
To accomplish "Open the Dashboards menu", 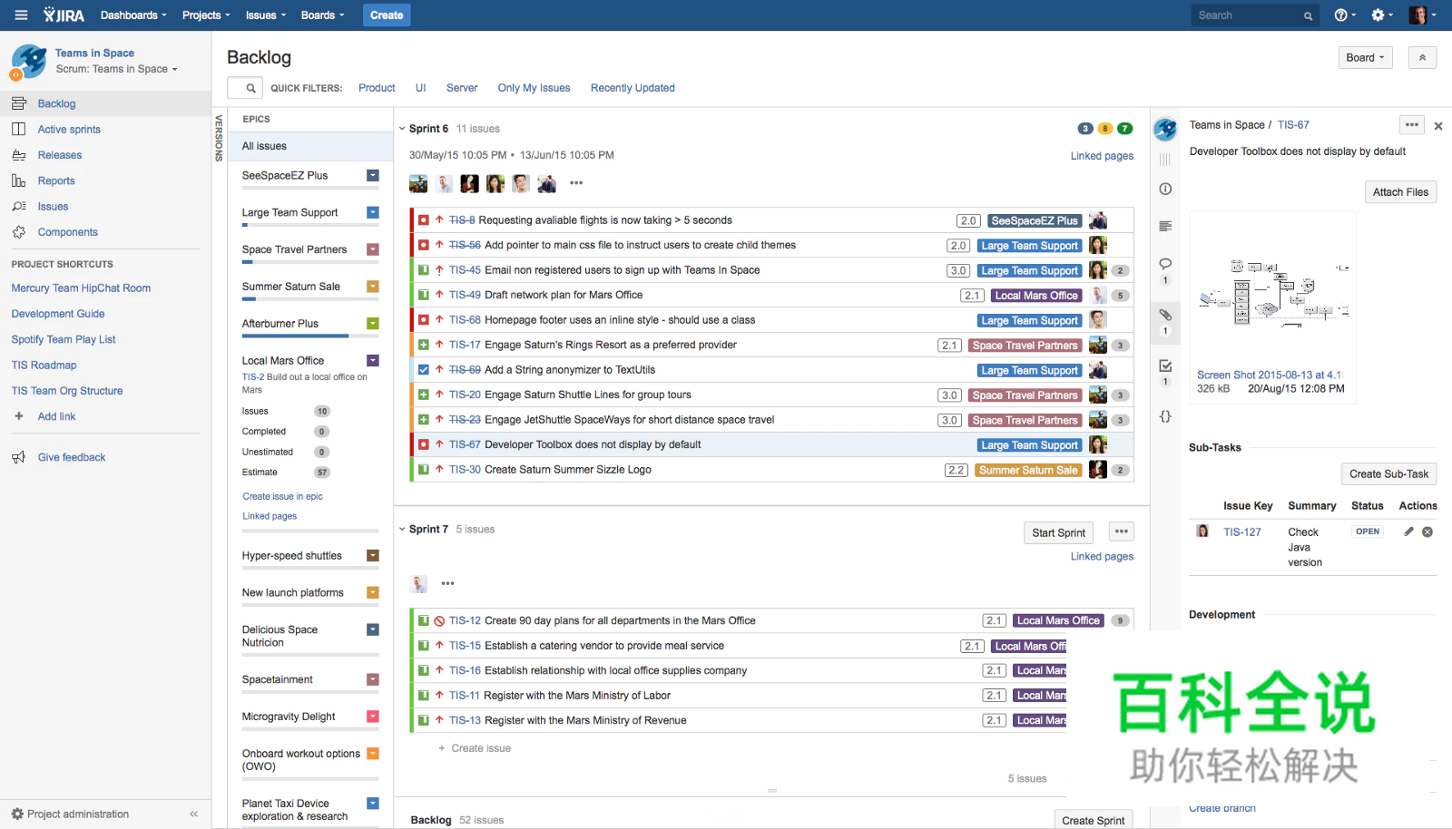I will pyautogui.click(x=133, y=15).
